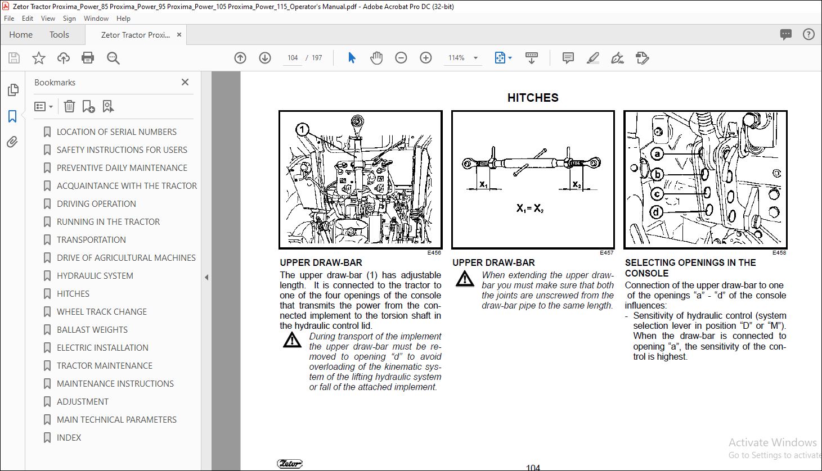Collapse the navigation pane arrow
This screenshot has height=471, width=822.
pyautogui.click(x=206, y=277)
